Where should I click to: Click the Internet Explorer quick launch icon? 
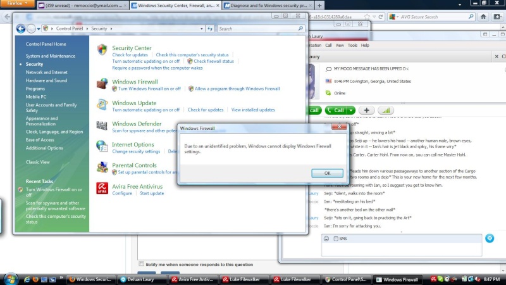point(27,279)
